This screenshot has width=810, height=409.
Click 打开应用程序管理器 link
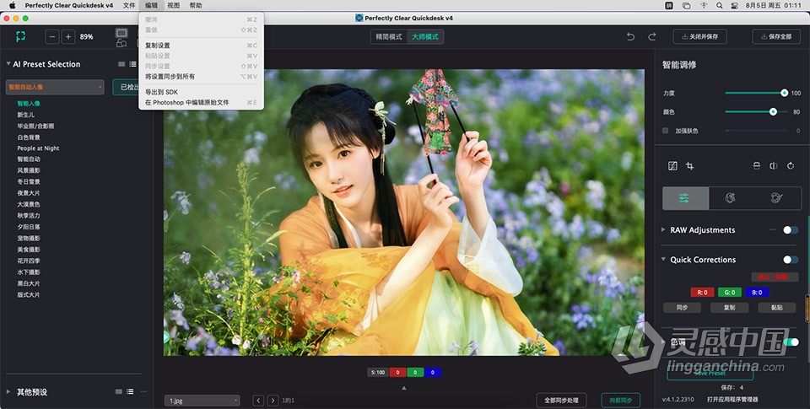point(732,399)
